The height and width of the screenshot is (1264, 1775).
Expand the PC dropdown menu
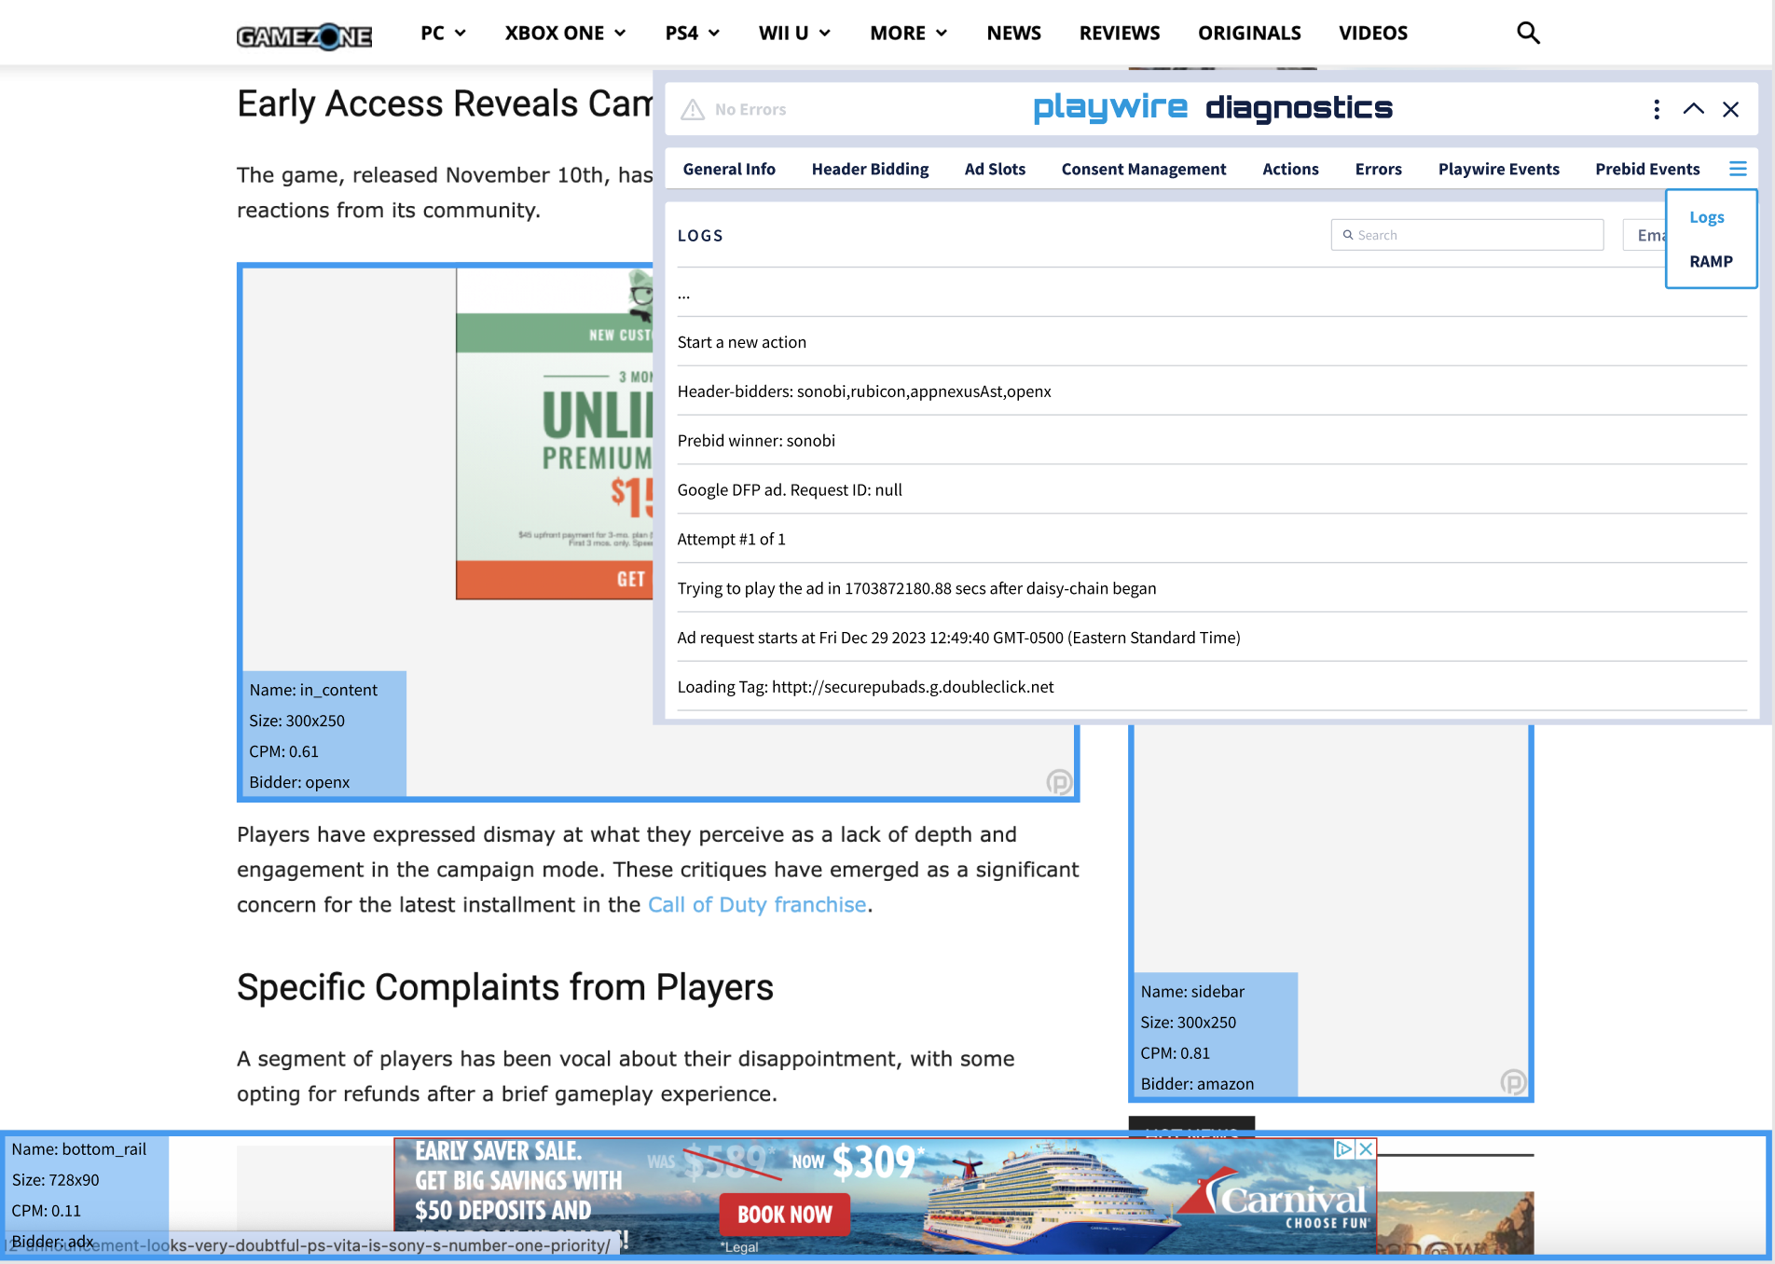pyautogui.click(x=443, y=33)
